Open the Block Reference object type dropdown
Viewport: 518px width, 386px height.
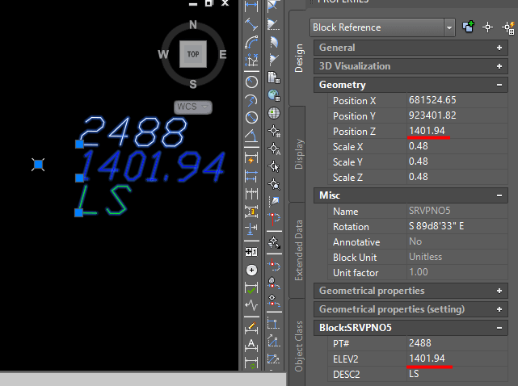click(x=449, y=27)
